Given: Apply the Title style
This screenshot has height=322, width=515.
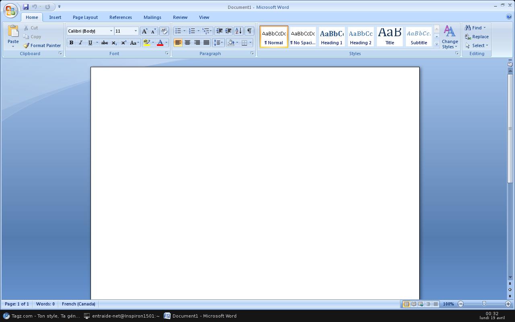Looking at the screenshot, I should pyautogui.click(x=390, y=37).
